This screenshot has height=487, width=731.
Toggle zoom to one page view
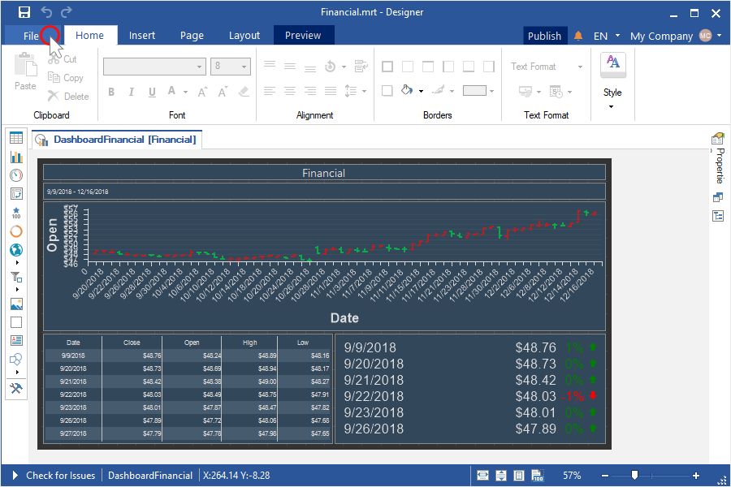518,476
